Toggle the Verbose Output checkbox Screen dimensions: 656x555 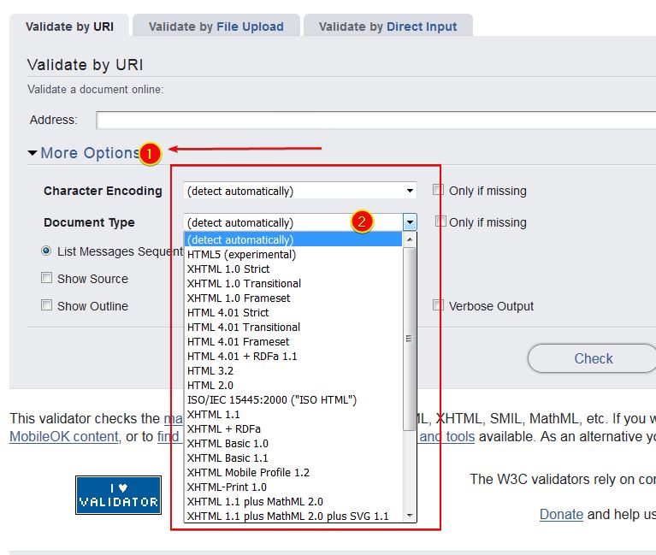[x=439, y=305]
